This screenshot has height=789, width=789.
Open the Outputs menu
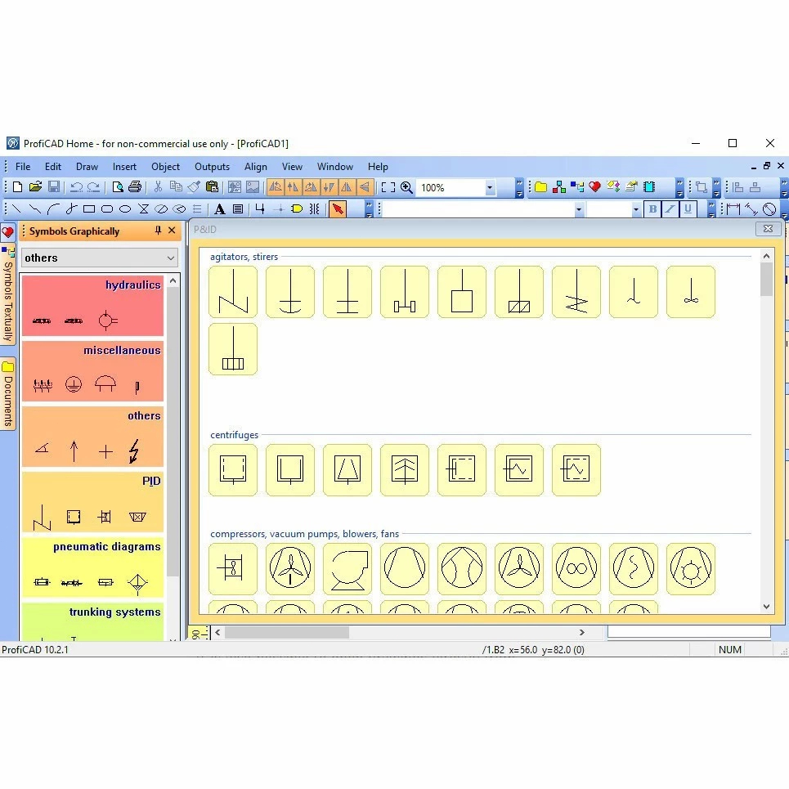(212, 167)
